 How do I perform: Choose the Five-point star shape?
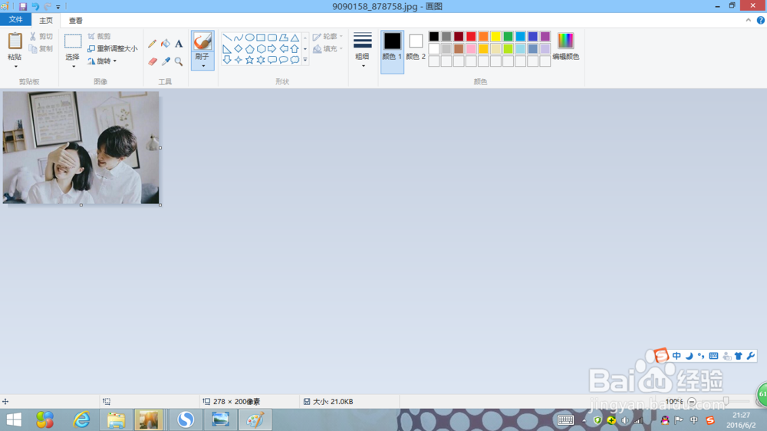tap(249, 60)
